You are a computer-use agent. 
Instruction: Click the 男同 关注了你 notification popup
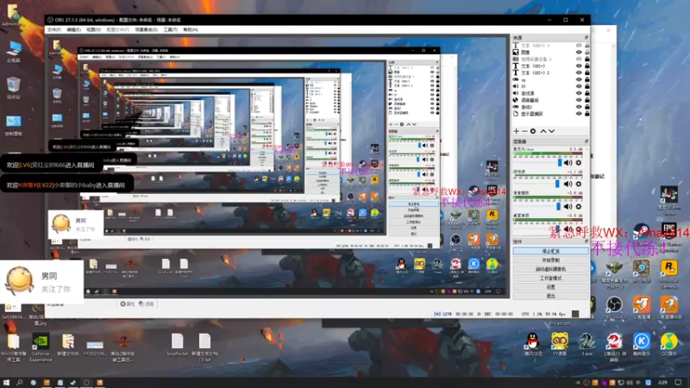click(x=41, y=282)
